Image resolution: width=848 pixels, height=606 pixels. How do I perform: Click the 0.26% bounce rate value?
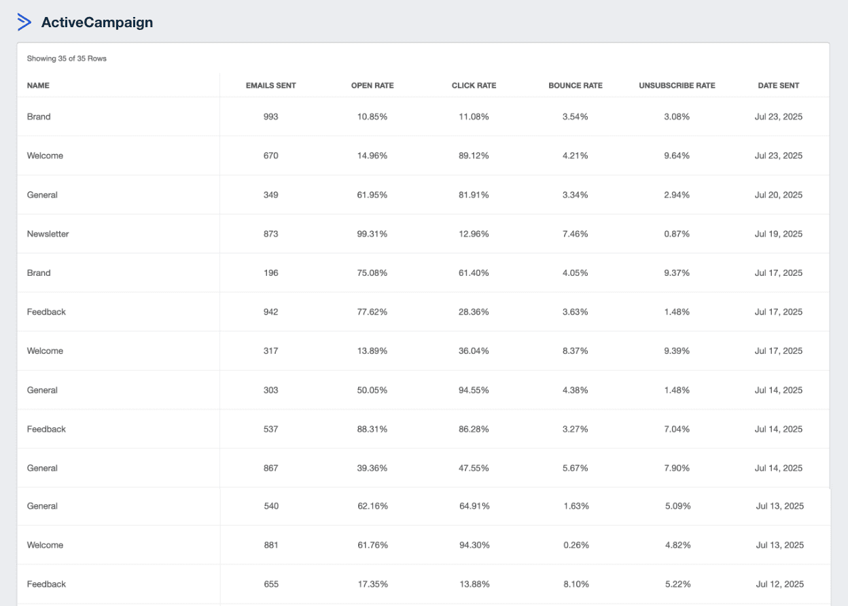pyautogui.click(x=576, y=545)
